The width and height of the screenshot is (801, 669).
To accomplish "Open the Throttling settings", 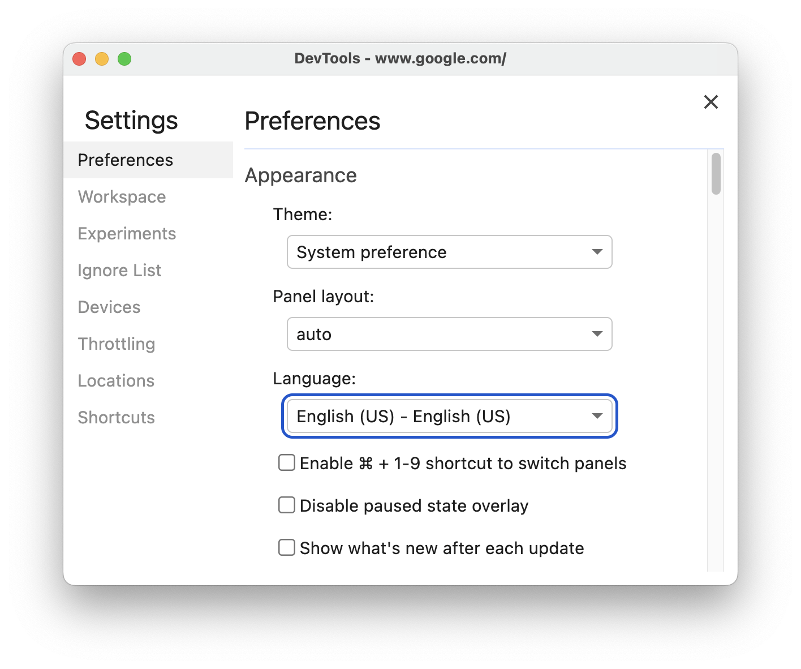I will pos(117,344).
